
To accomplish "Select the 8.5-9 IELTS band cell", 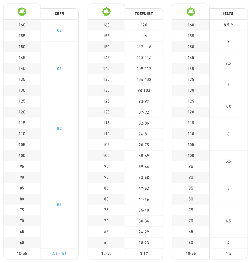I will (x=228, y=25).
